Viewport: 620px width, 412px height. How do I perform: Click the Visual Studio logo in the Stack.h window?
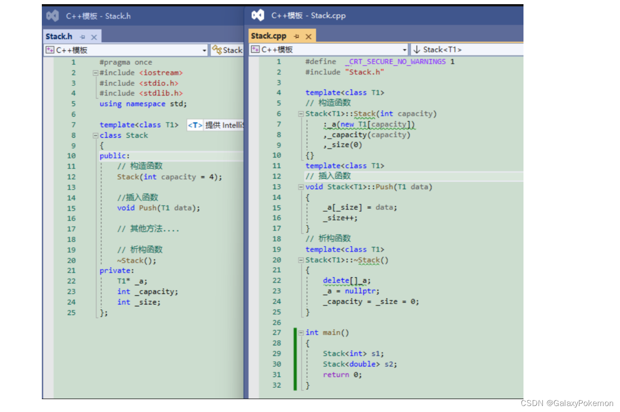coord(52,16)
